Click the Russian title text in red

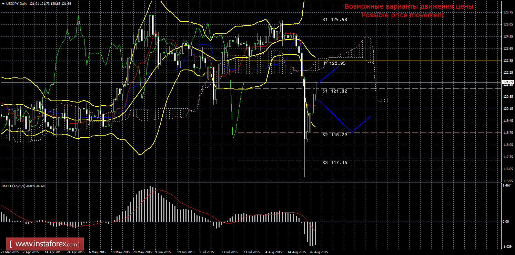pos(409,7)
